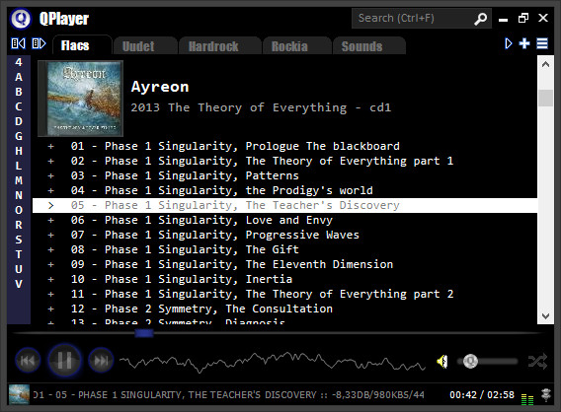This screenshot has width=561, height=412.
Task: Jump to index letter U
Action: pos(19,269)
